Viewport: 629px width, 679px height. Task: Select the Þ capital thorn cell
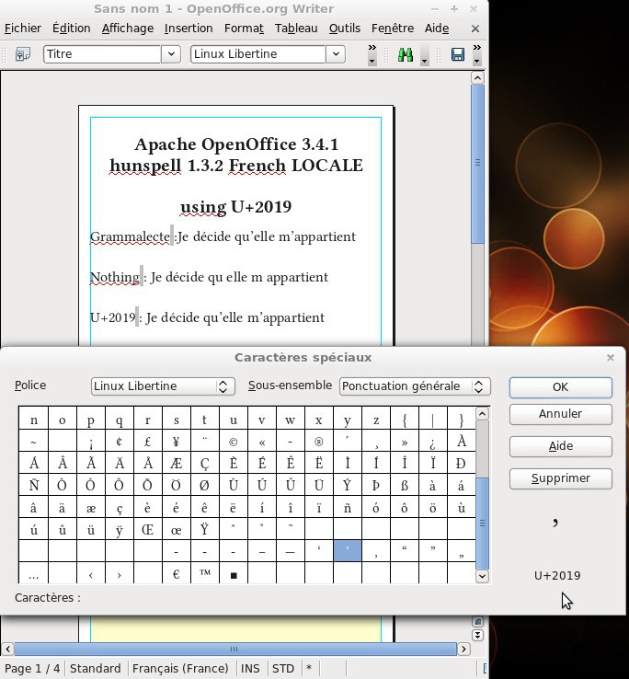tap(376, 486)
